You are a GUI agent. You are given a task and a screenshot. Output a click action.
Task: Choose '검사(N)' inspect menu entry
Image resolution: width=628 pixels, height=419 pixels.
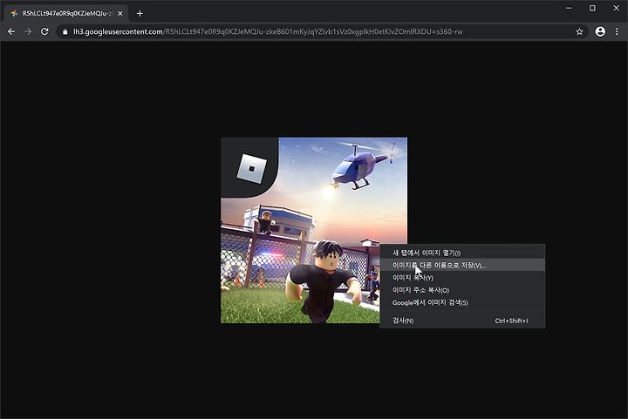462,321
